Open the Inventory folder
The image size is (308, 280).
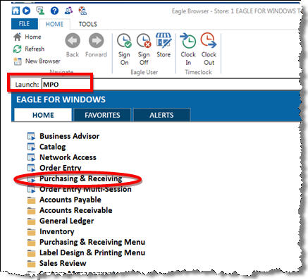(x=56, y=231)
